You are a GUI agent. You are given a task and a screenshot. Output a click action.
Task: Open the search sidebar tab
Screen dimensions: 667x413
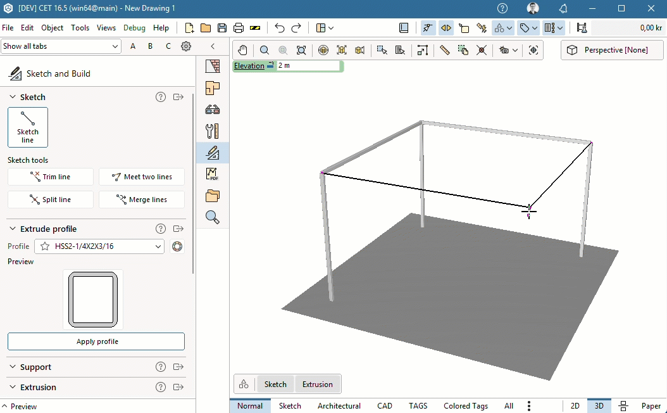pos(212,217)
